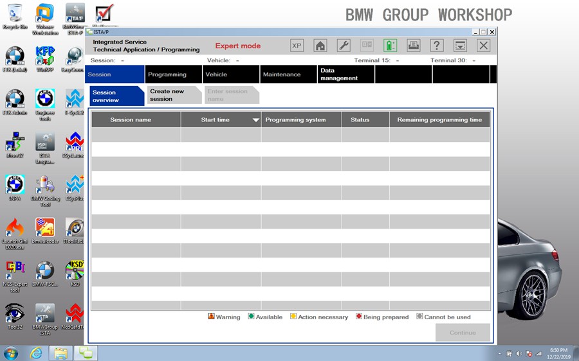Click the grey Cannot be used indicator
579x361 pixels.
tap(419, 316)
